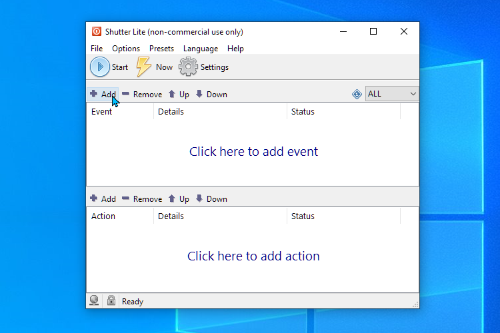Click the web interface icon in status bar
The height and width of the screenshot is (333, 500).
coord(95,301)
